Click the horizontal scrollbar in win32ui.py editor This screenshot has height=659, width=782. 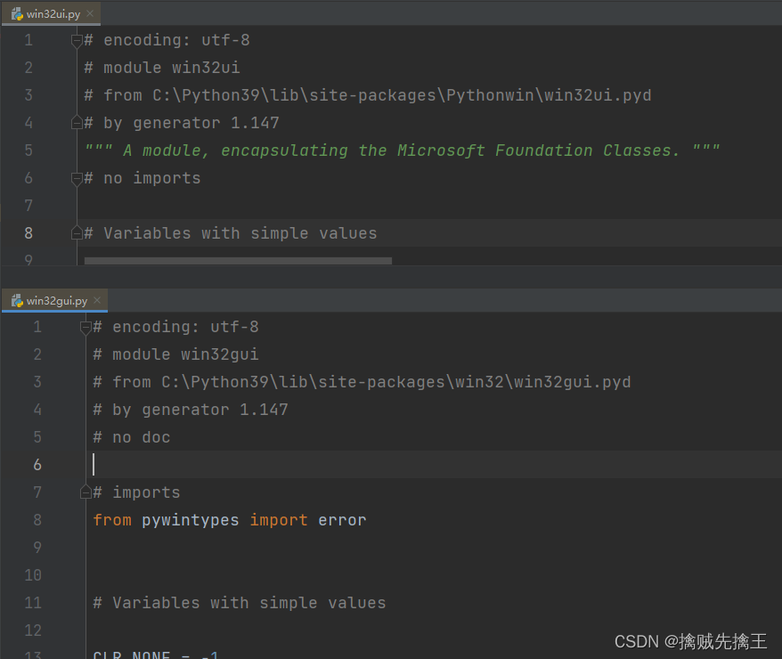pos(238,261)
